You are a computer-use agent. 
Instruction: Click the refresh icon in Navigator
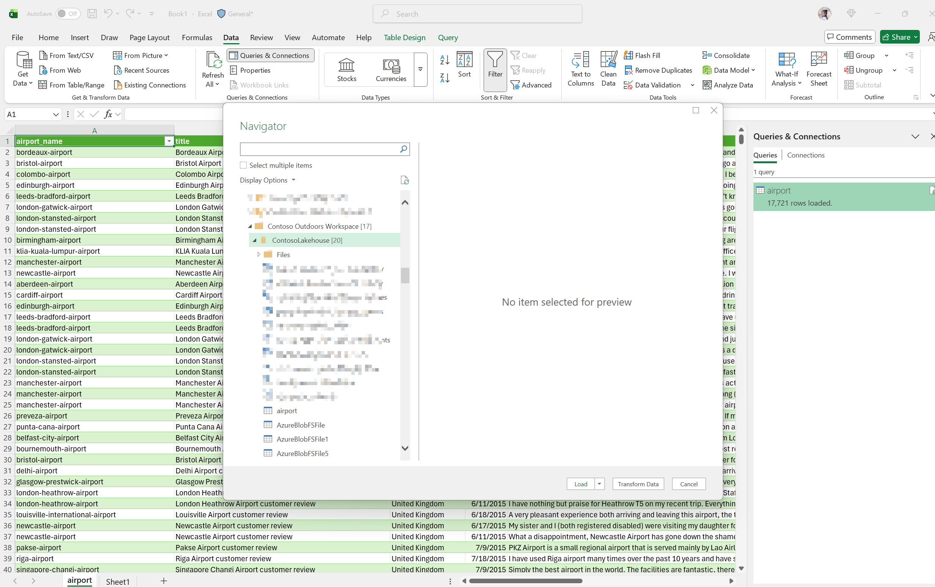pos(405,180)
